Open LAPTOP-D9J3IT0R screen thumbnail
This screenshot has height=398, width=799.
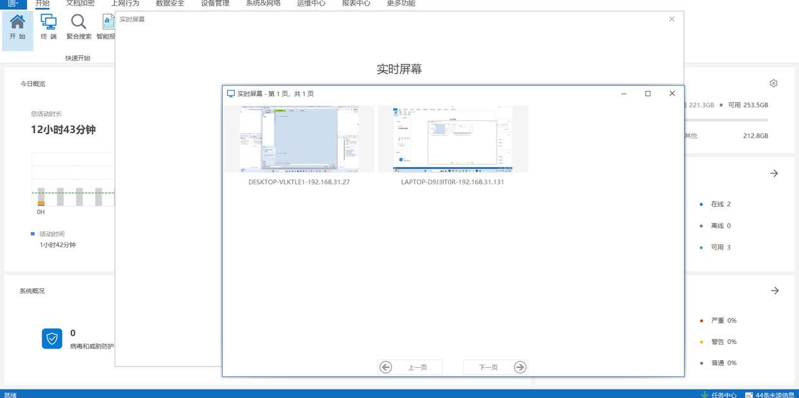pos(453,139)
